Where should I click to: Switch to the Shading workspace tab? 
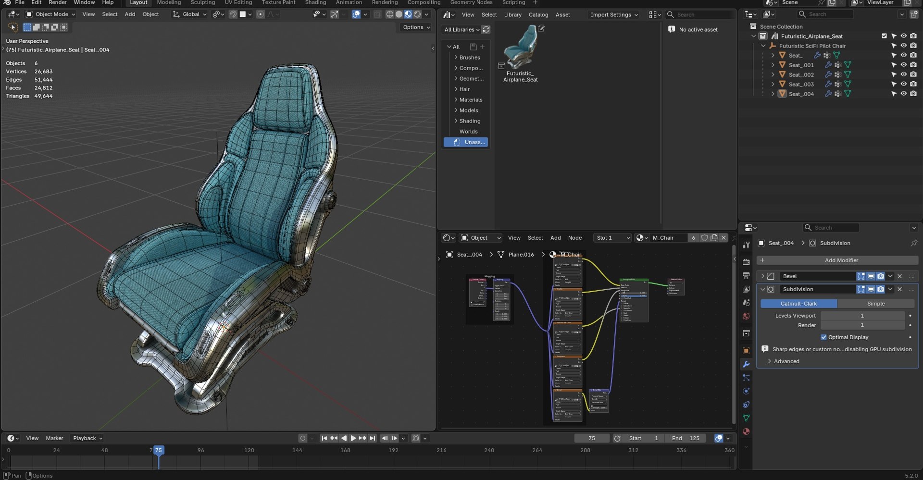pyautogui.click(x=315, y=2)
